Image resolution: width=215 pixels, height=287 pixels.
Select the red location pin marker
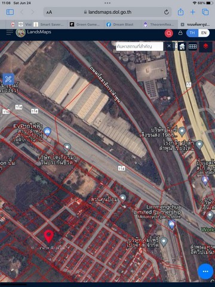point(49,236)
